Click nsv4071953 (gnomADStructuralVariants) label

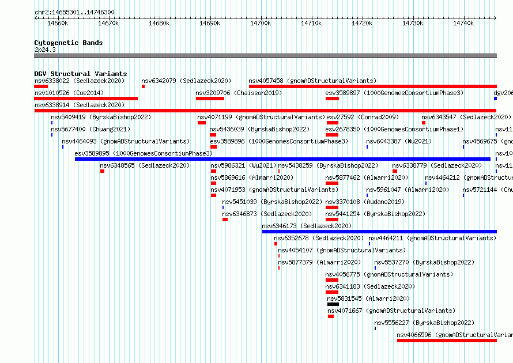274,190
